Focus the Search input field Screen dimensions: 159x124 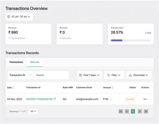click(51, 75)
